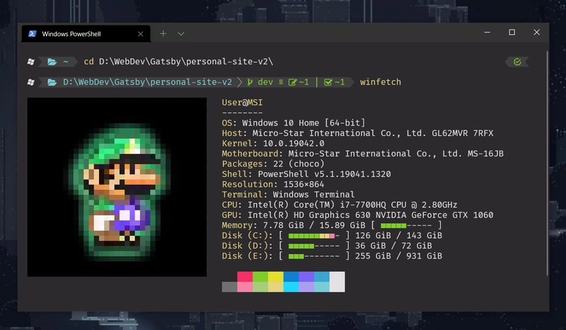Maximize the Windows Terminal window
Screen dimensions: 566x330
[512, 32]
